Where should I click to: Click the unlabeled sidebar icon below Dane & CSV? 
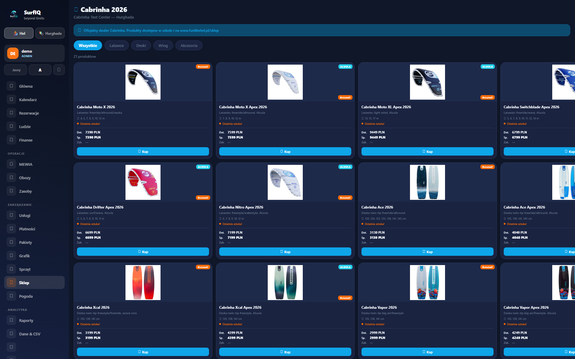click(x=11, y=347)
